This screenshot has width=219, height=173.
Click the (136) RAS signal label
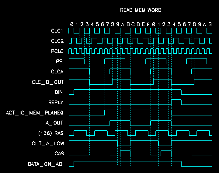click(51, 133)
